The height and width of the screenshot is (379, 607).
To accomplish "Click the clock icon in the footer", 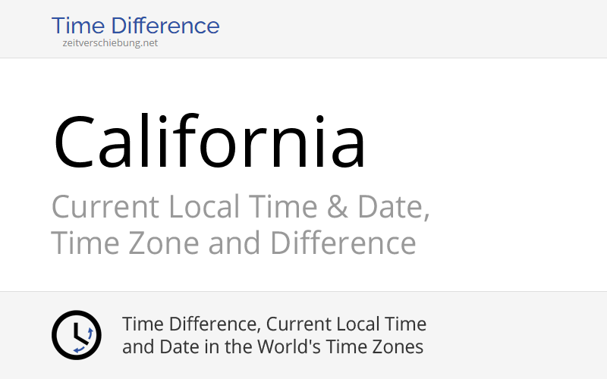I will 76,335.
